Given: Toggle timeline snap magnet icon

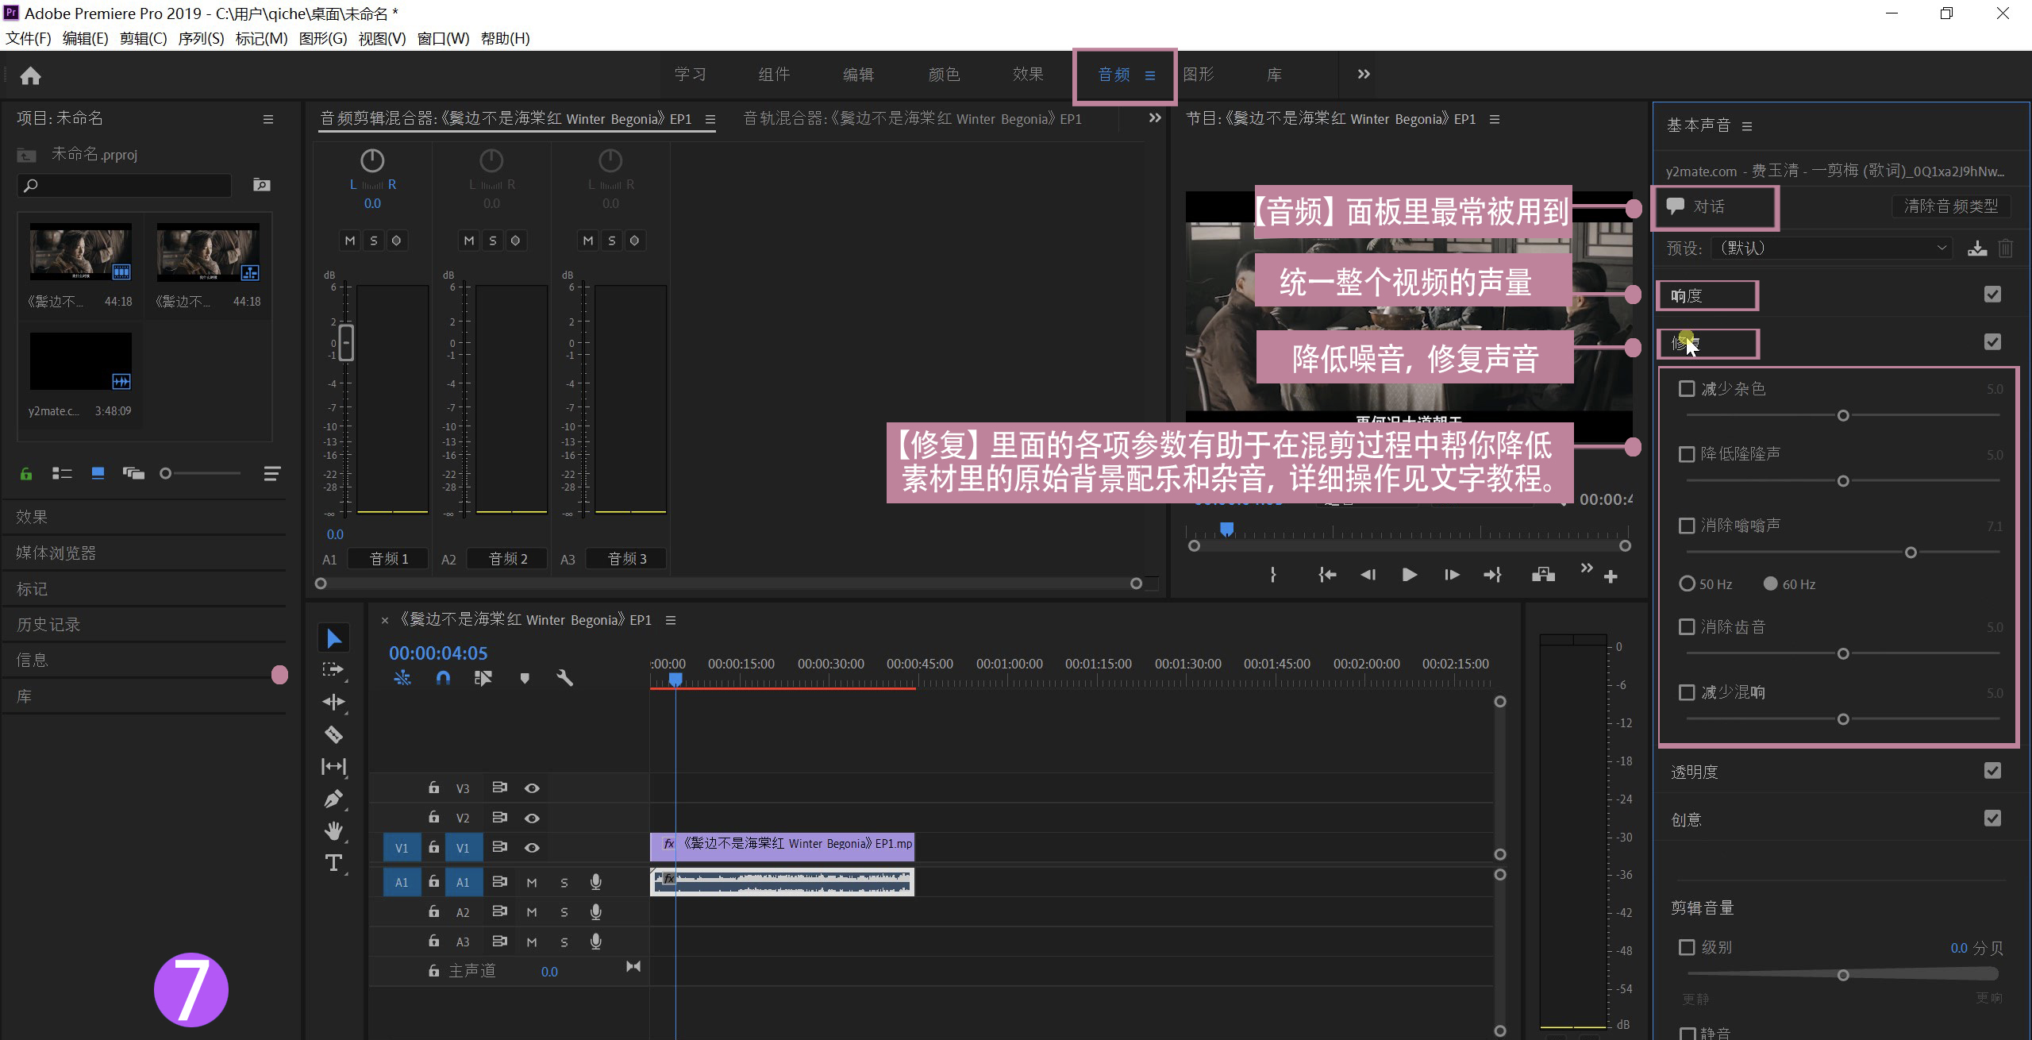Looking at the screenshot, I should [x=443, y=678].
